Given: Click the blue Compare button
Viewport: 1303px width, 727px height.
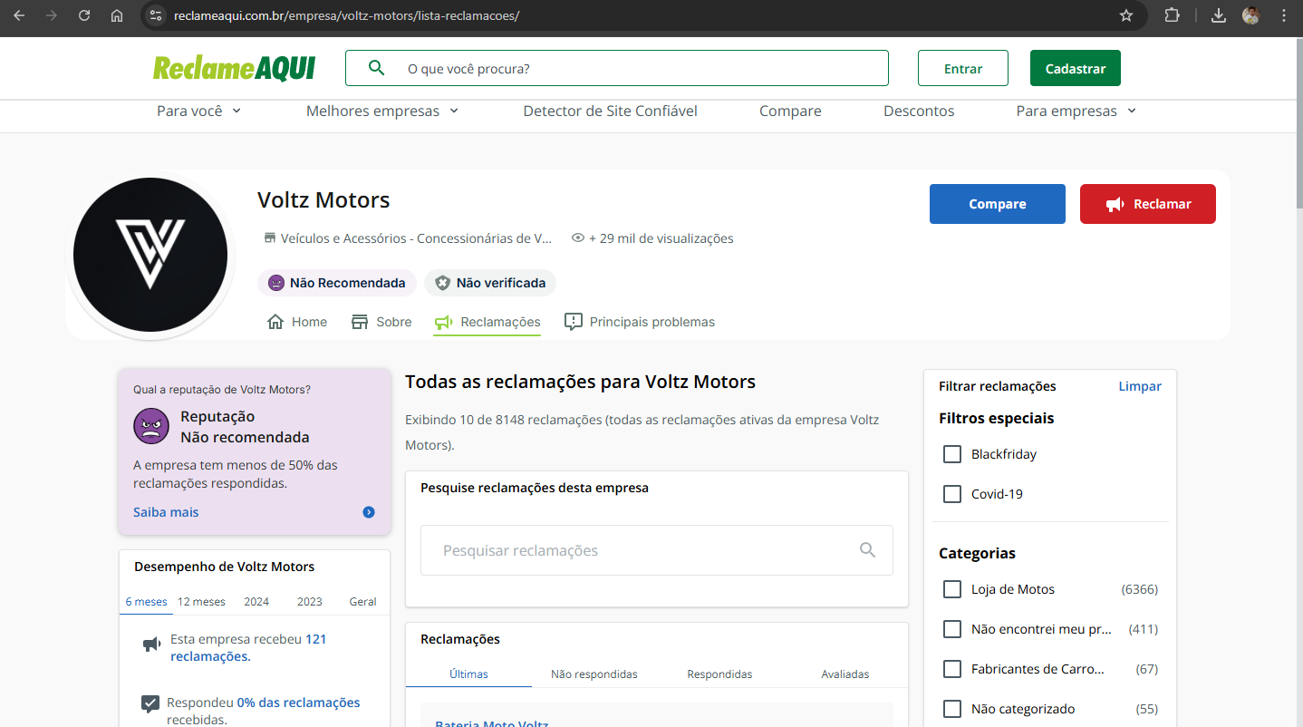Looking at the screenshot, I should [x=998, y=204].
